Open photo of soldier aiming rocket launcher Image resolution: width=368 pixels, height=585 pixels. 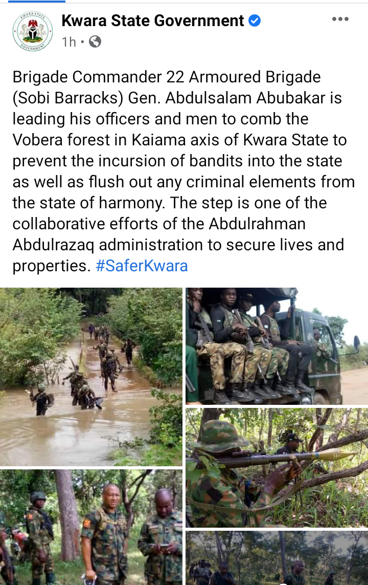tap(277, 467)
